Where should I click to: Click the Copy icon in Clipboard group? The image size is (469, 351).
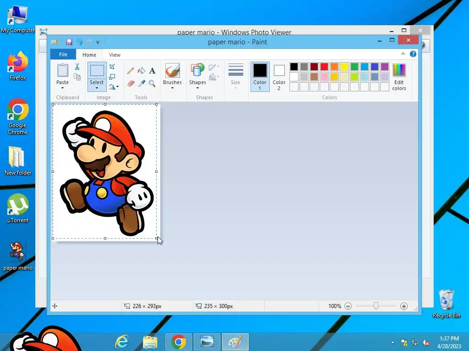(x=77, y=77)
